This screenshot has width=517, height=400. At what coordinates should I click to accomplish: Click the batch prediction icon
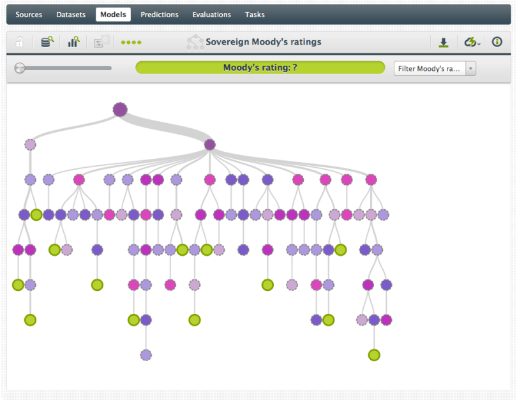tap(101, 42)
